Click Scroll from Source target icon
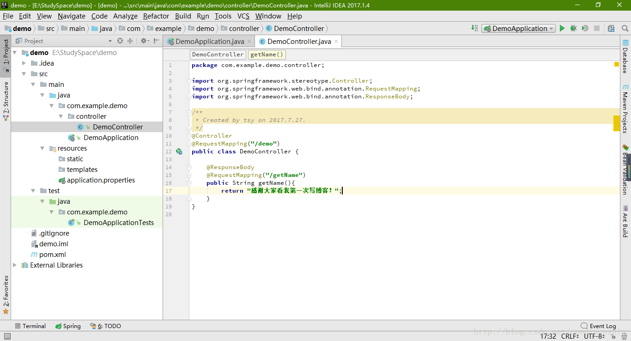 coord(120,41)
